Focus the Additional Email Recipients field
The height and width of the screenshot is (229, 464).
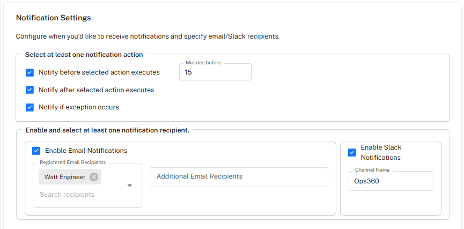(239, 177)
